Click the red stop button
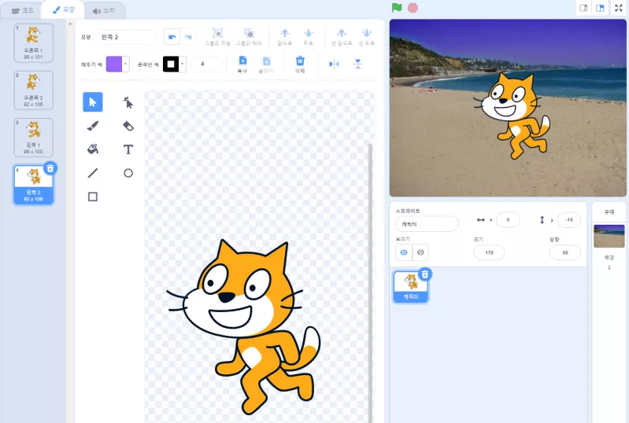This screenshot has height=423, width=629. pyautogui.click(x=413, y=8)
